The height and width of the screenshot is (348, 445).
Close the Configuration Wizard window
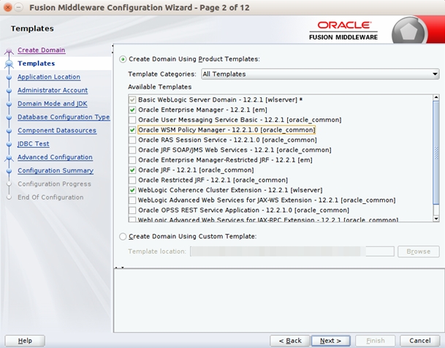pos(8,7)
